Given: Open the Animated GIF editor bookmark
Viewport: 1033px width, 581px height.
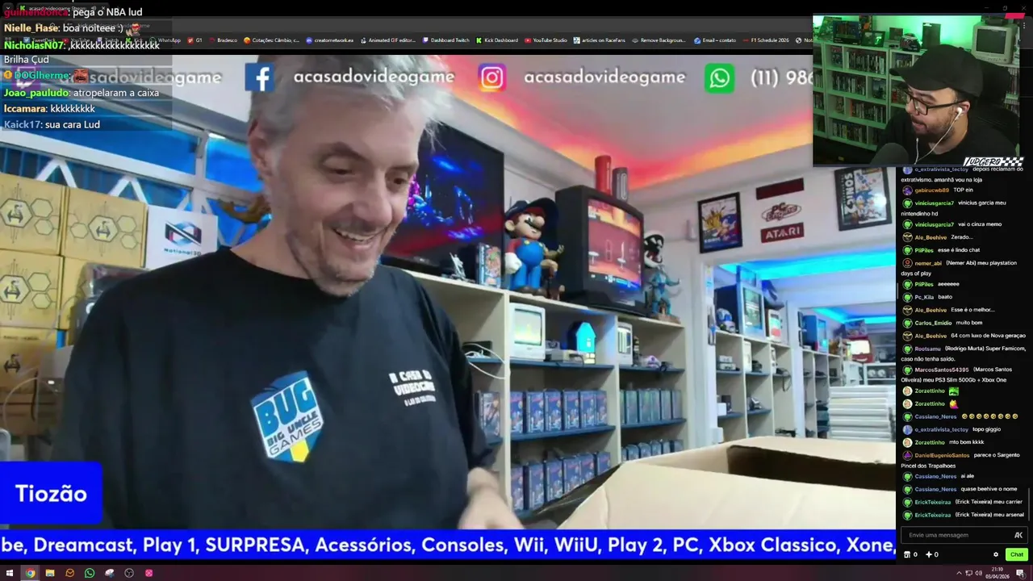Looking at the screenshot, I should click(x=387, y=40).
